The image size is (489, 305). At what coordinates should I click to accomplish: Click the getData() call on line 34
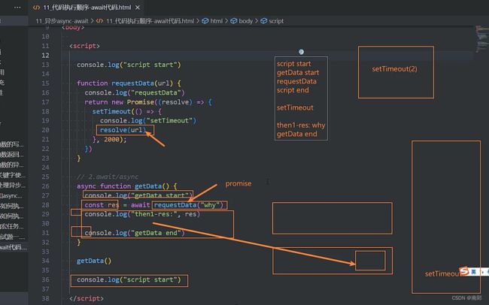[94, 261]
